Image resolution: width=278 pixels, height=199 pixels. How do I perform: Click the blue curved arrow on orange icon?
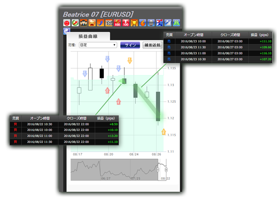tap(100, 23)
